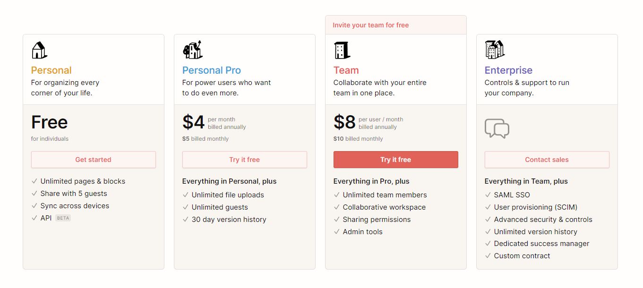Click the $8 Team price
This screenshot has width=643, height=288.
pos(344,122)
